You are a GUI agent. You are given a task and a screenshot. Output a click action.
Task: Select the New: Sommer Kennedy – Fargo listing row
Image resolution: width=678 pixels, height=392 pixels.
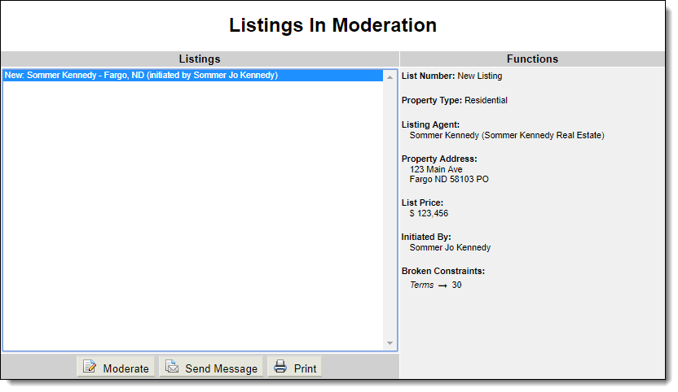point(193,75)
